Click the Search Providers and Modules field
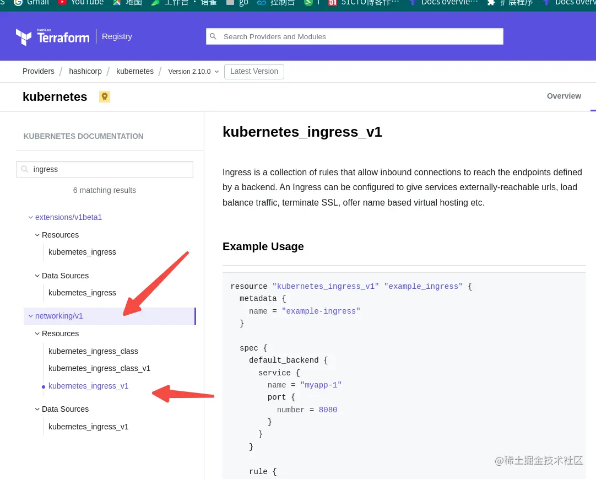Screen dimensions: 596x479 (355, 36)
